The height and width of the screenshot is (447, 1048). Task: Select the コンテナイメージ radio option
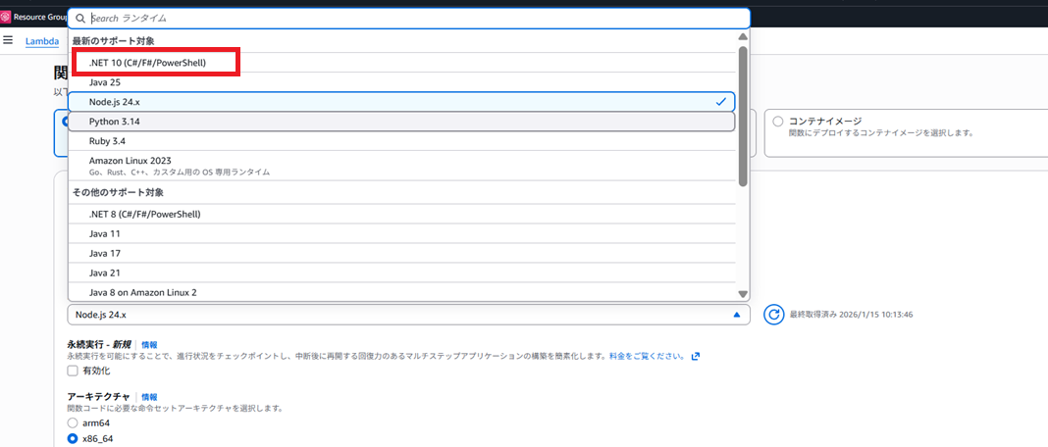tap(777, 122)
